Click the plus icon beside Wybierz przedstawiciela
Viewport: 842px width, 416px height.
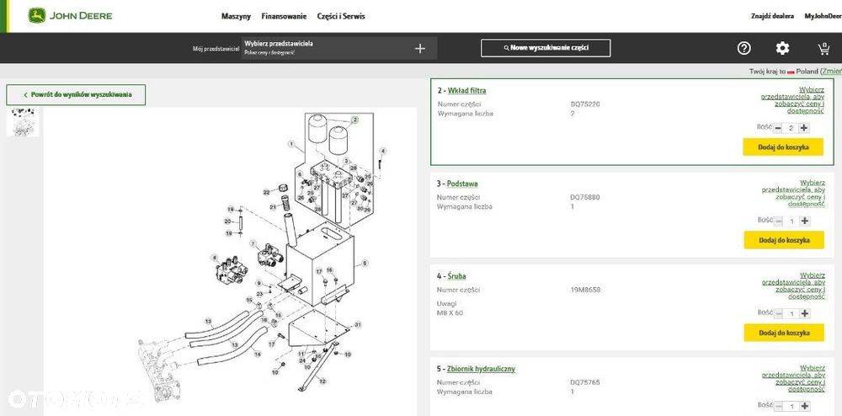[420, 48]
